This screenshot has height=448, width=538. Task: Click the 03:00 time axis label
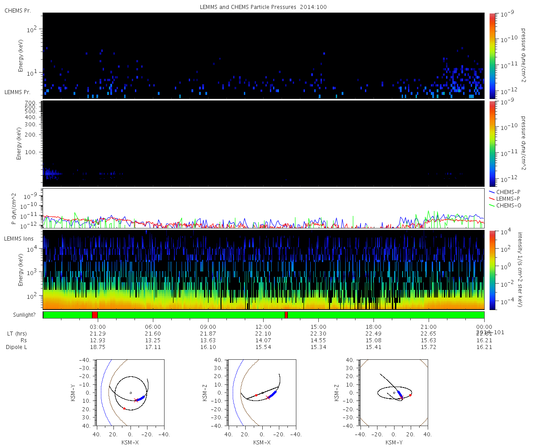click(x=98, y=327)
